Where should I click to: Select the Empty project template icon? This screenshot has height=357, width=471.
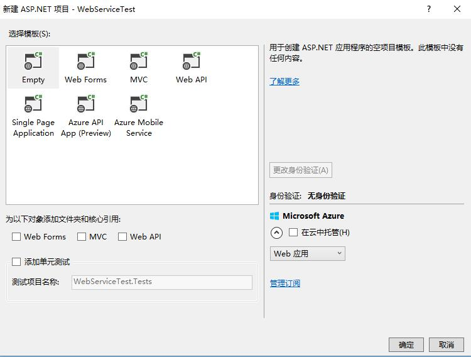33,60
